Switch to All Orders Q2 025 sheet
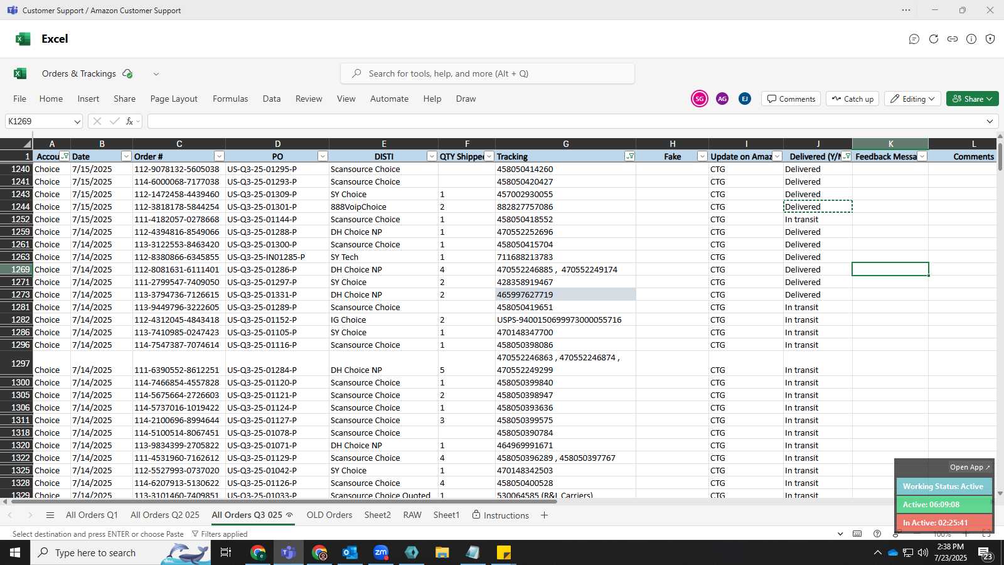The height and width of the screenshot is (565, 1004). point(165,515)
